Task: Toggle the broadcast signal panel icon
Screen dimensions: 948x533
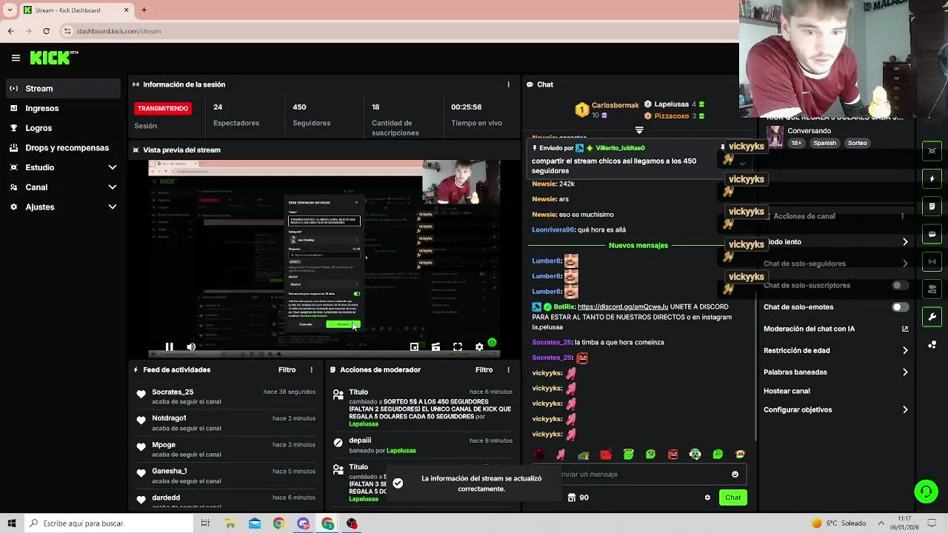Action: click(x=932, y=261)
